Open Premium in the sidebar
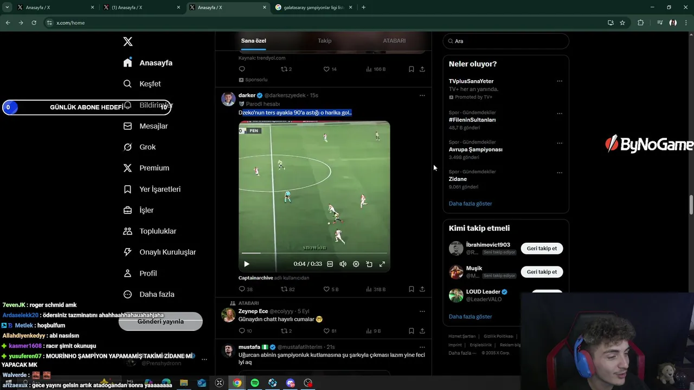The image size is (694, 390). coord(146,168)
